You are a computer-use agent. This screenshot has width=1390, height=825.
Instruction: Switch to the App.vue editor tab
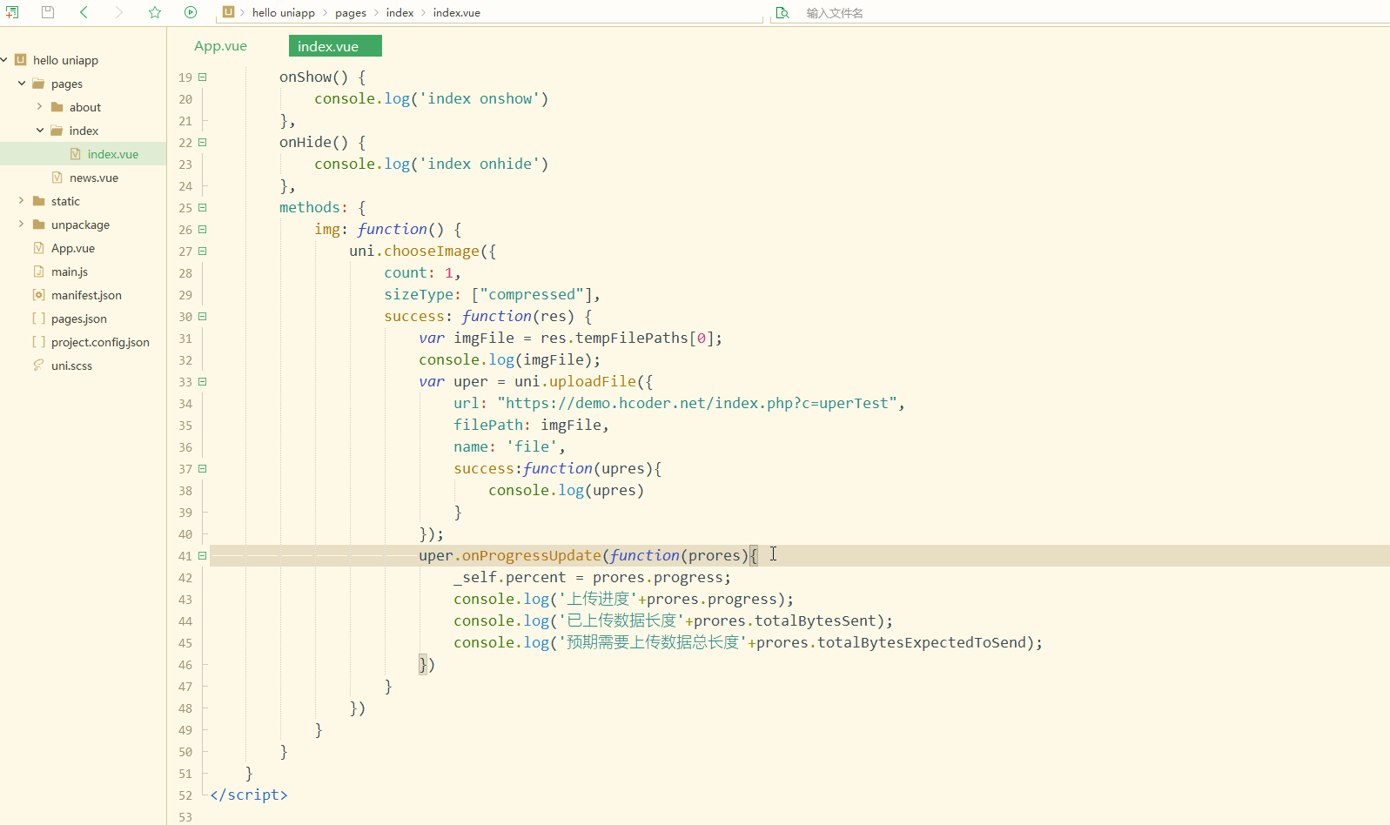(220, 46)
